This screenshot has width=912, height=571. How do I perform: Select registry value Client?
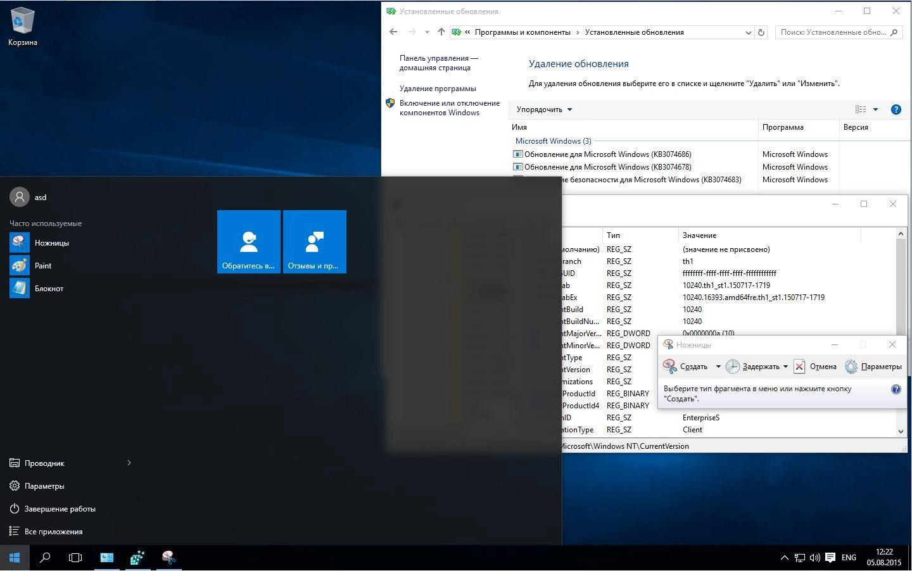pos(692,430)
